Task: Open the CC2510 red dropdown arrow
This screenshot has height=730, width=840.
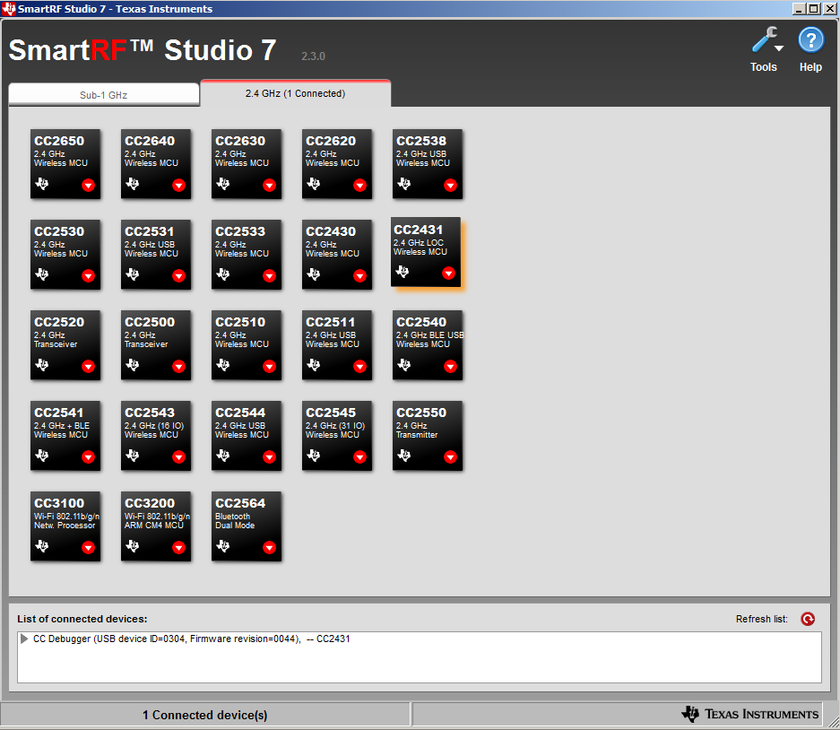Action: [270, 367]
